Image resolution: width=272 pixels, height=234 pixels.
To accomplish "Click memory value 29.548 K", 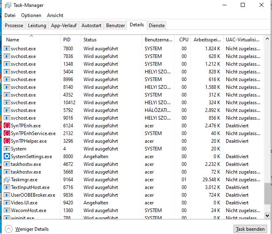I will click(211, 180).
